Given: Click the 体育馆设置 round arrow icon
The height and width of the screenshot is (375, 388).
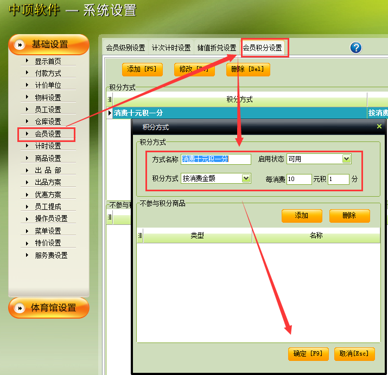Looking at the screenshot, I should pyautogui.click(x=20, y=308).
